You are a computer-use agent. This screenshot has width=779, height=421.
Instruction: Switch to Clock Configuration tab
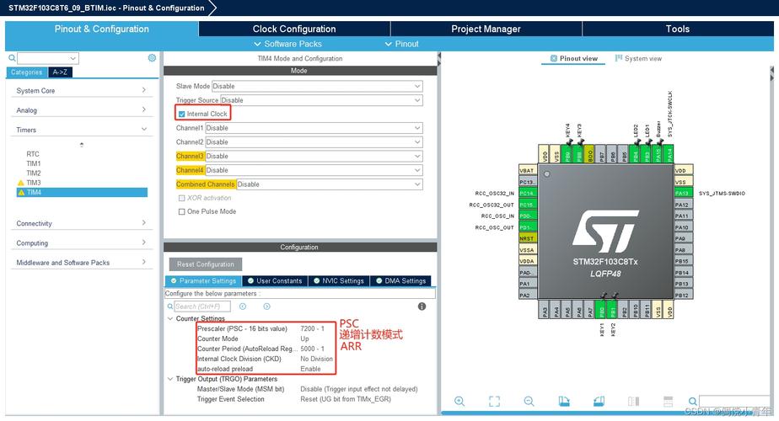294,29
